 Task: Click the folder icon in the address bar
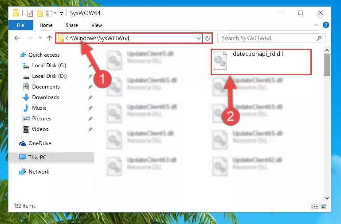(x=61, y=39)
